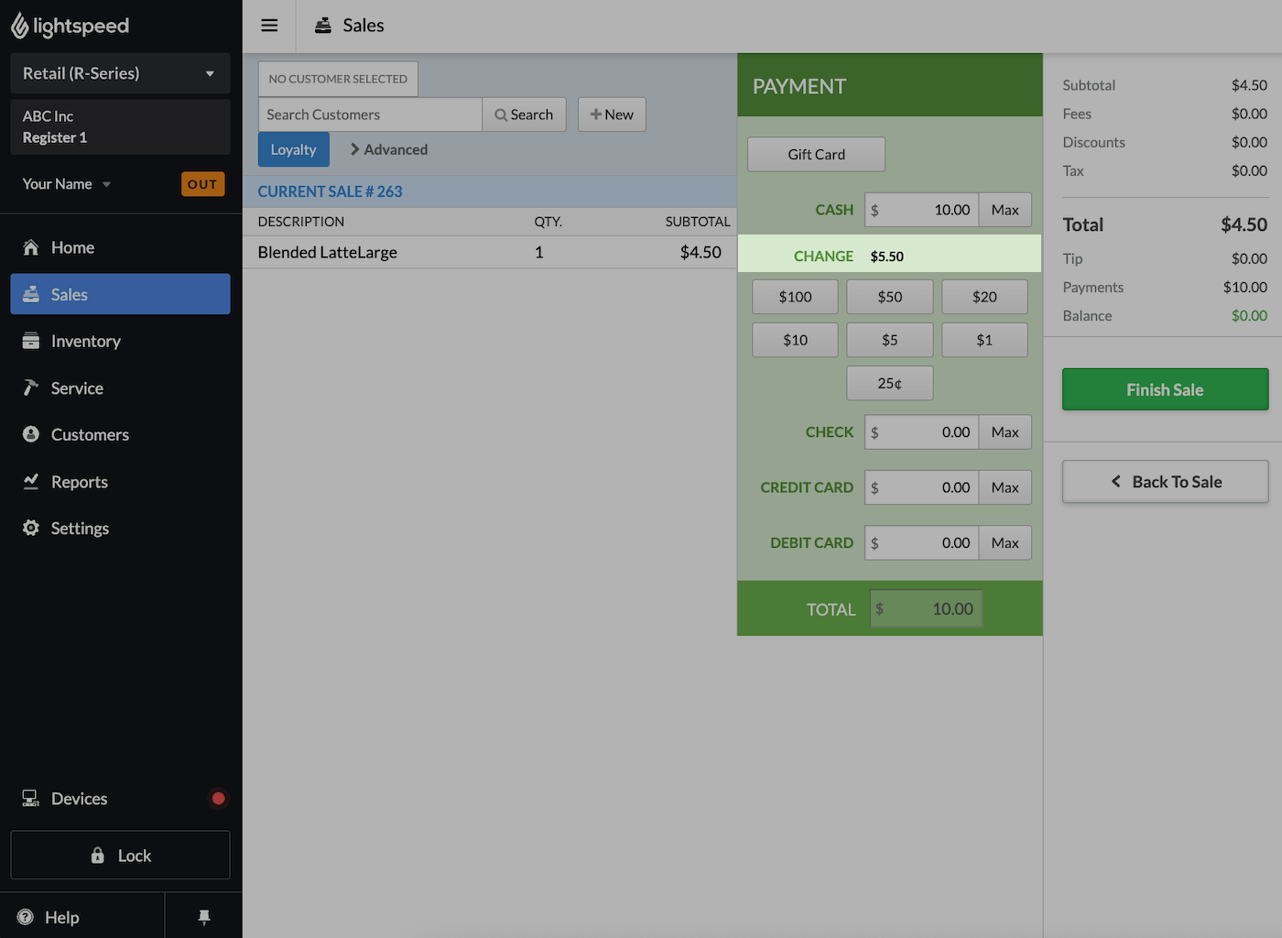Select Customers in the sidebar

tap(90, 434)
